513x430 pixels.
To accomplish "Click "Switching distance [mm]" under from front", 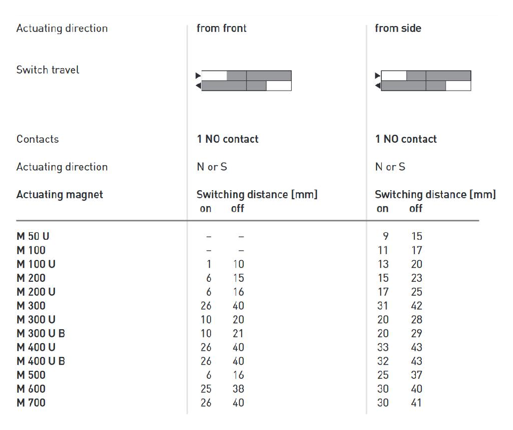I will pyautogui.click(x=257, y=194).
